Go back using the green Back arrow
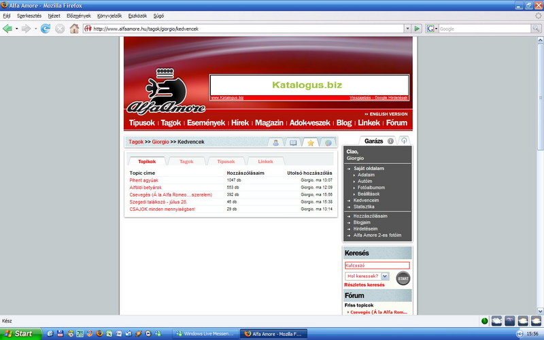This screenshot has width=544, height=340. [7, 29]
